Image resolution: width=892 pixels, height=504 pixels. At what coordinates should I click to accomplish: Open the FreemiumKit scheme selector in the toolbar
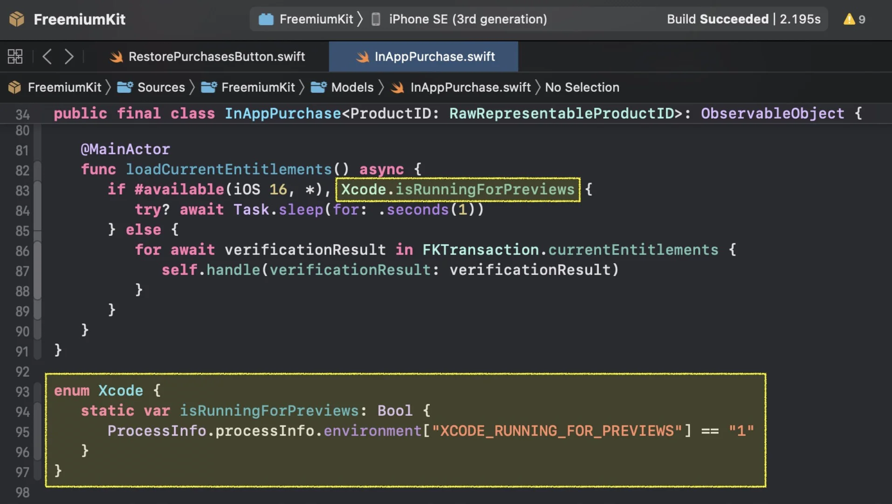point(309,19)
